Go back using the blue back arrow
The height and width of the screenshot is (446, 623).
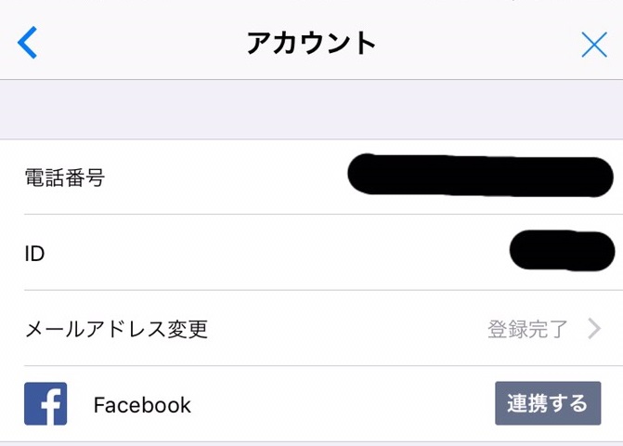(x=28, y=43)
